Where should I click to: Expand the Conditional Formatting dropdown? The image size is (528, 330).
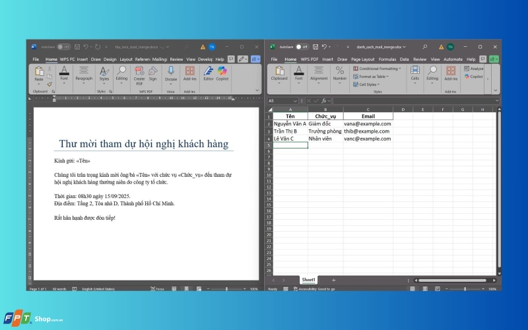(x=377, y=69)
